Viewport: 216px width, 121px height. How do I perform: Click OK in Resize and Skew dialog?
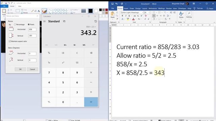coord(20,69)
